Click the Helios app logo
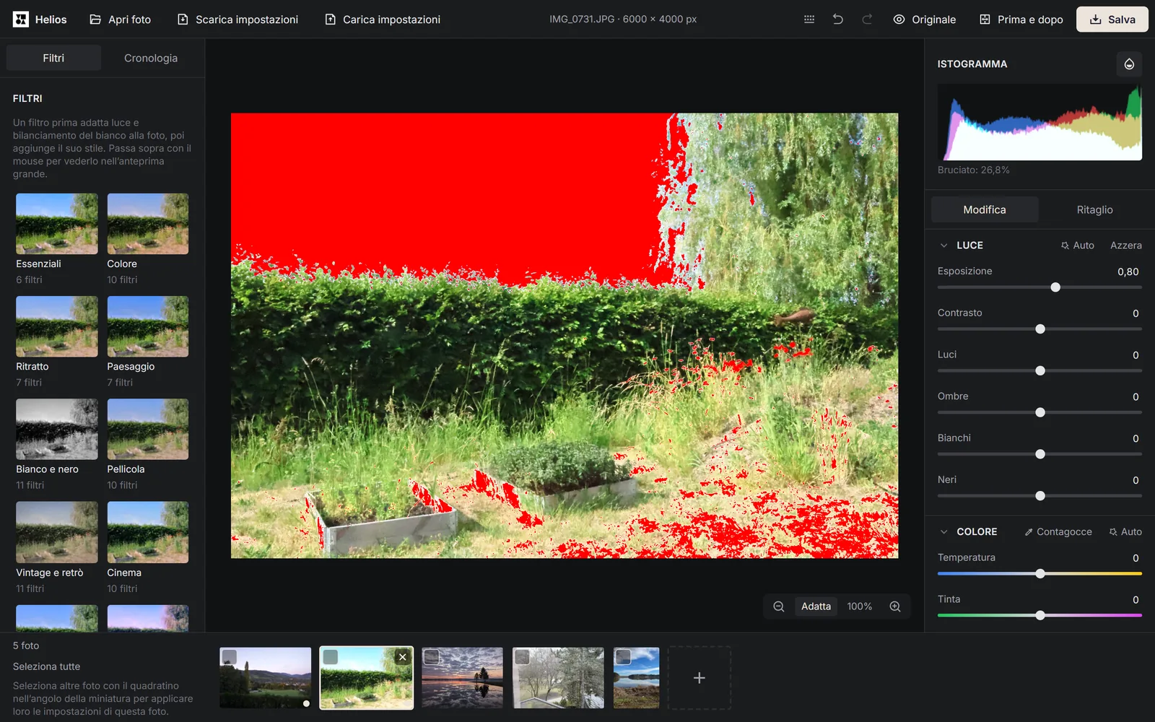 [21, 19]
